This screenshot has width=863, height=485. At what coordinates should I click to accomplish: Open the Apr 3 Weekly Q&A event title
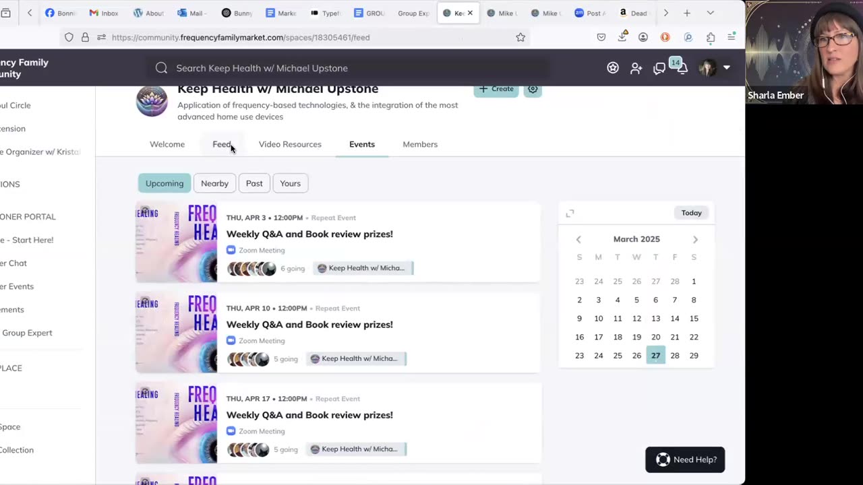(309, 234)
